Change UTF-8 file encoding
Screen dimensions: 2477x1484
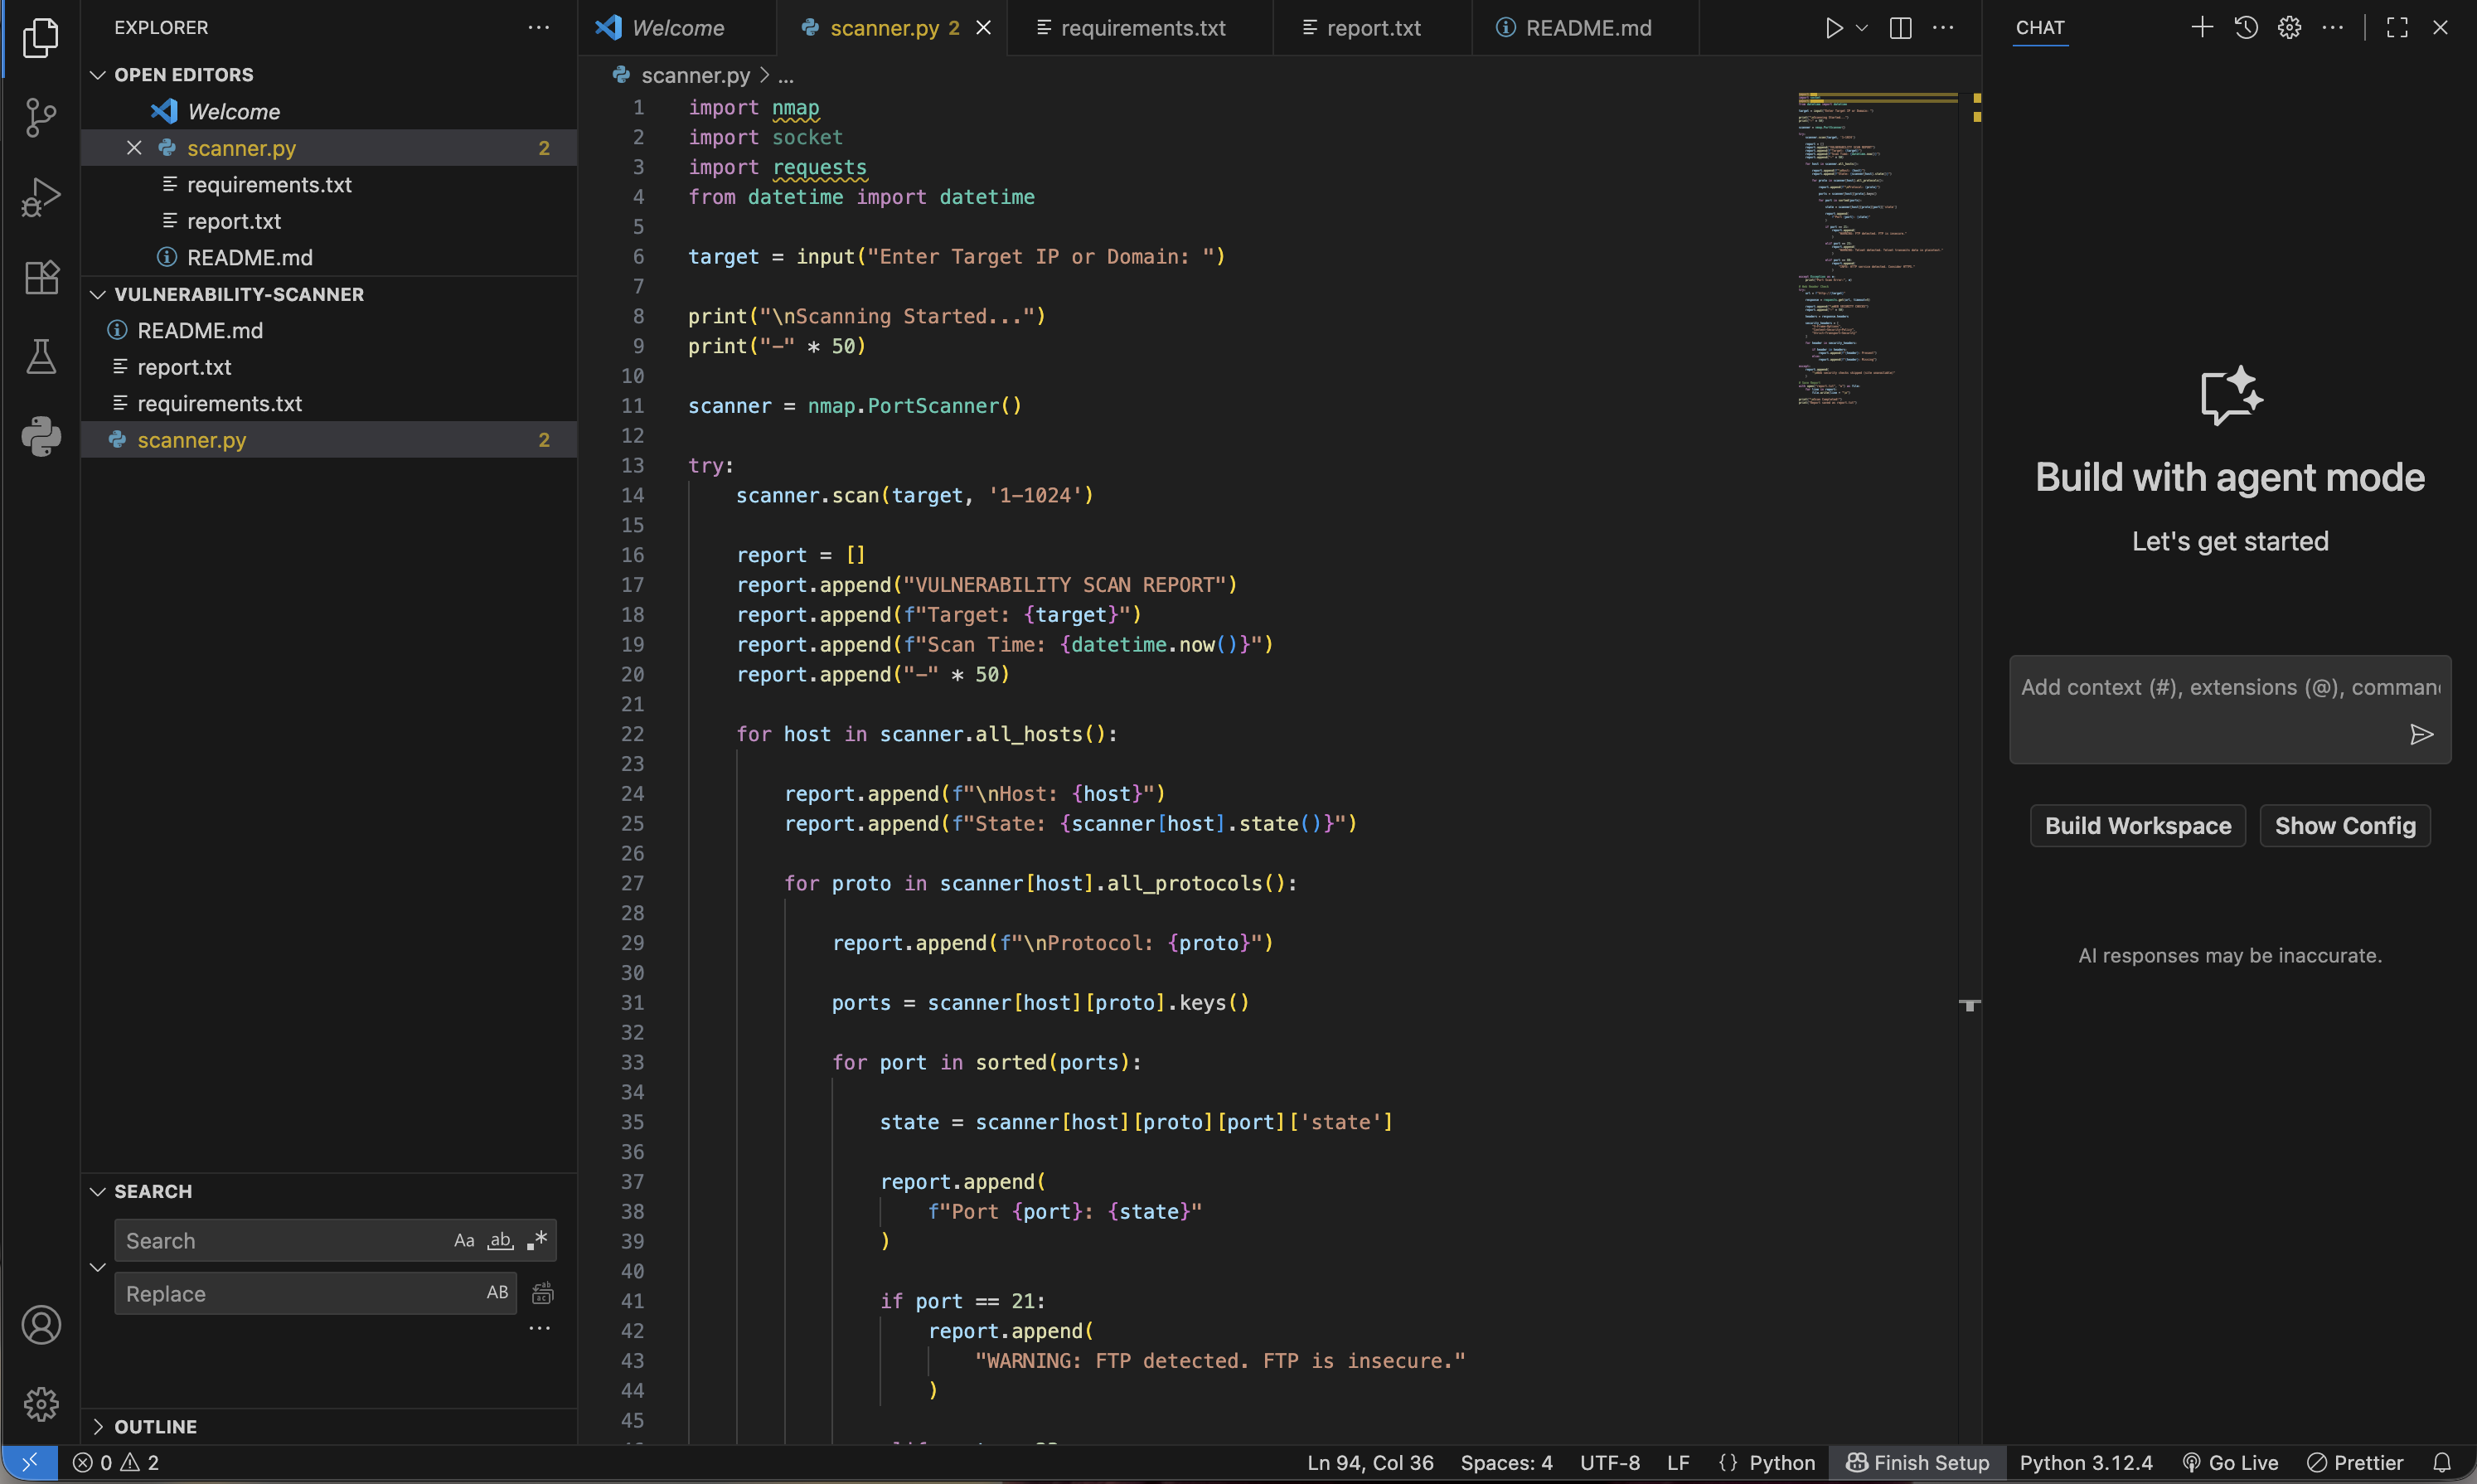point(1609,1462)
